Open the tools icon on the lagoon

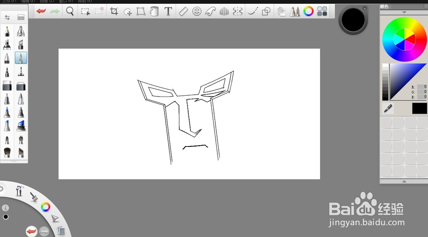click(19, 190)
